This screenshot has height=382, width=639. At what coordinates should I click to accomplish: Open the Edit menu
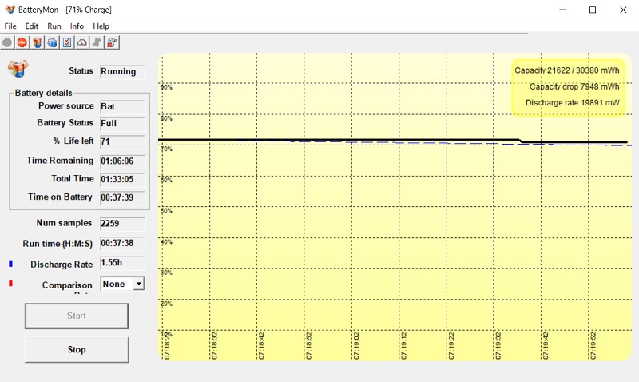(x=32, y=26)
